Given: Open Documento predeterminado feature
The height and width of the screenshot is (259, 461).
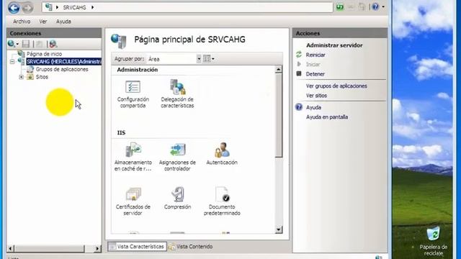Looking at the screenshot, I should pos(222,201).
